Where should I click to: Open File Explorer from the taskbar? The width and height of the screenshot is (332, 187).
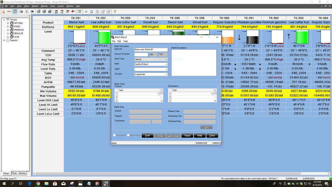click(46, 183)
